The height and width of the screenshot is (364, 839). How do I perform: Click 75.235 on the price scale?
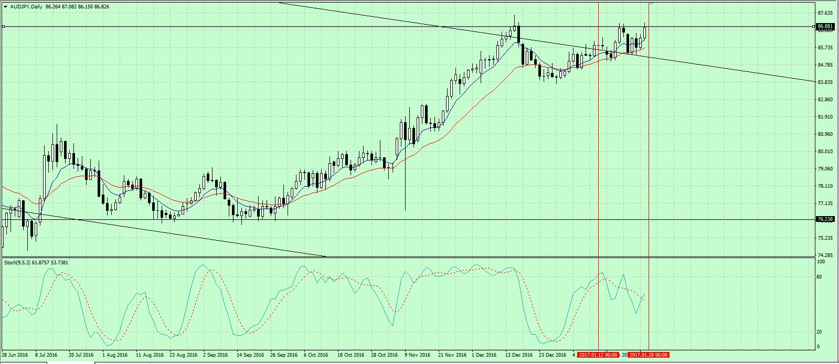[x=825, y=238]
